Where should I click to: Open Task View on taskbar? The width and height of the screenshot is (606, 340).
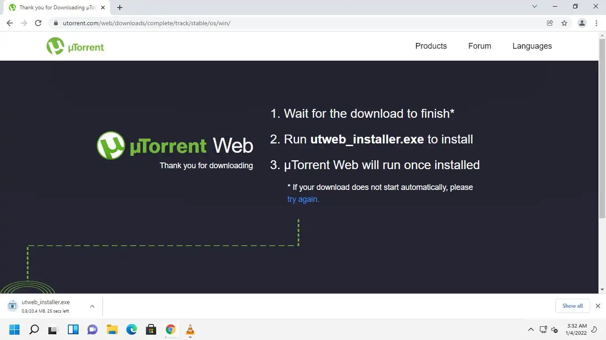click(53, 330)
